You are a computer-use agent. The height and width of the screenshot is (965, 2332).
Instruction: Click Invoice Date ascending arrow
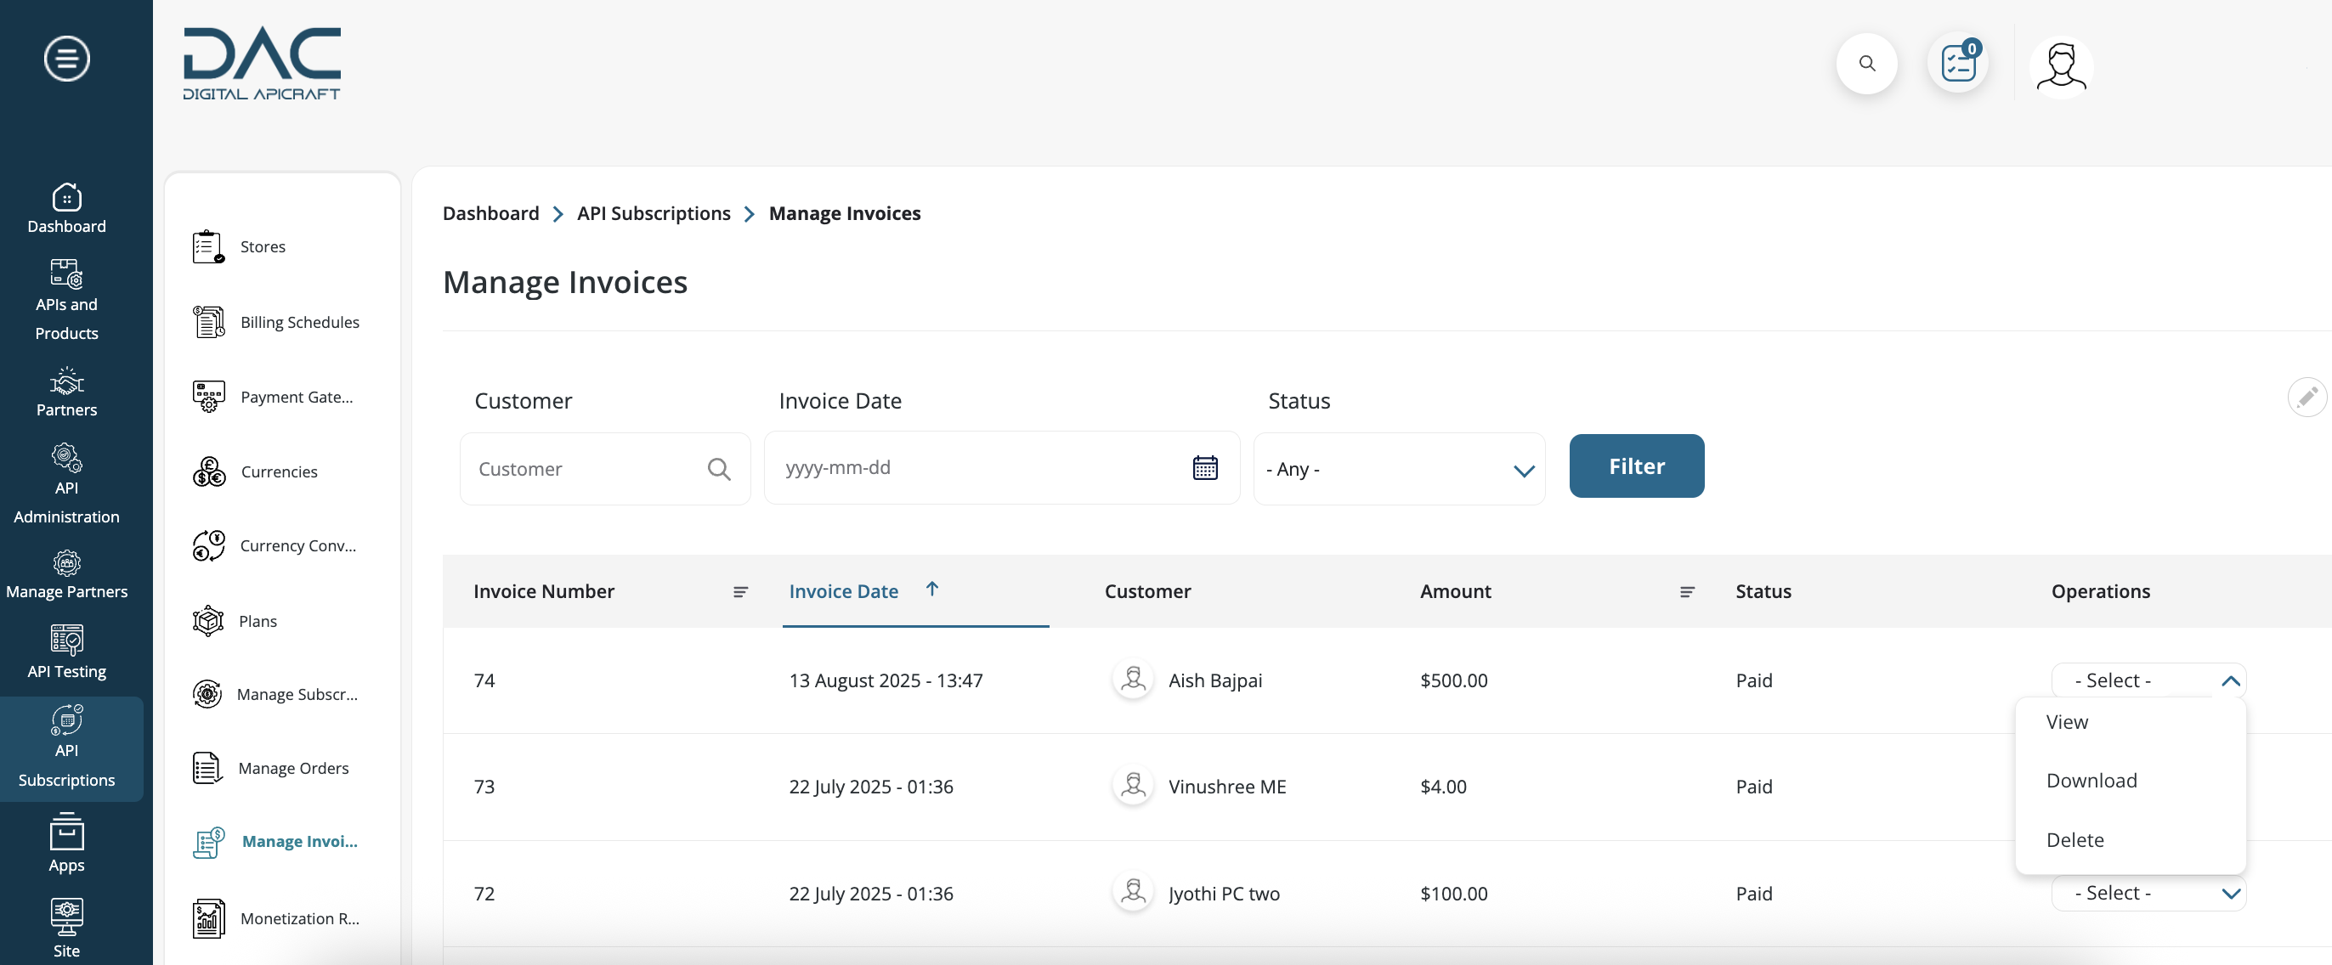click(931, 589)
